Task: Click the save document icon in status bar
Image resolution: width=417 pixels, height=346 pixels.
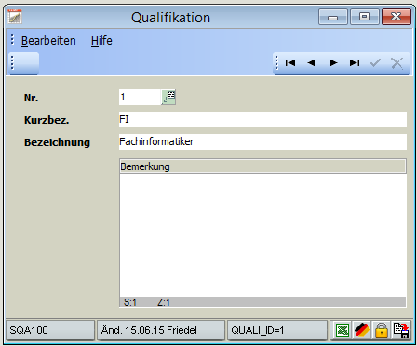Action: (401, 330)
